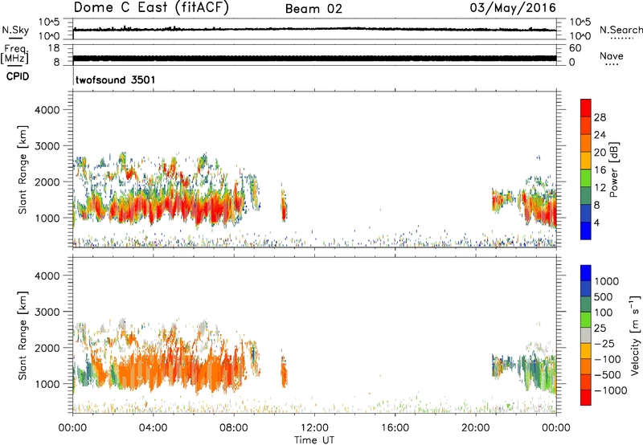
Task: Click the 'N.Sky' legend label
Action: tap(15, 30)
